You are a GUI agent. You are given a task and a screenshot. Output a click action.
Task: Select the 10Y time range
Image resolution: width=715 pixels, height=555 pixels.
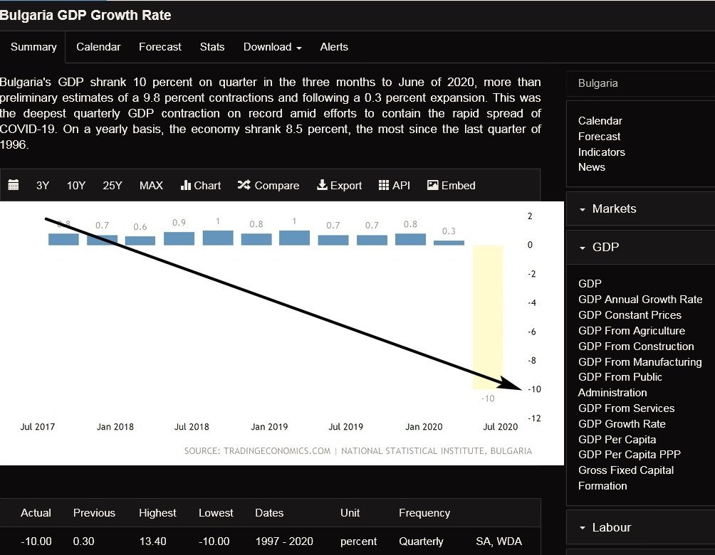pyautogui.click(x=76, y=185)
